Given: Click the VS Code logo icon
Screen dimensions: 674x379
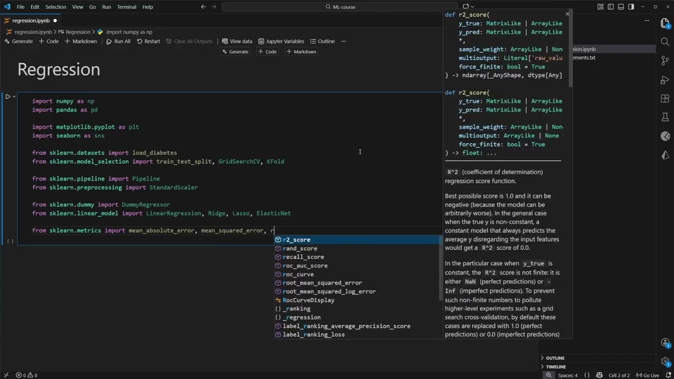Looking at the screenshot, I should click(7, 7).
